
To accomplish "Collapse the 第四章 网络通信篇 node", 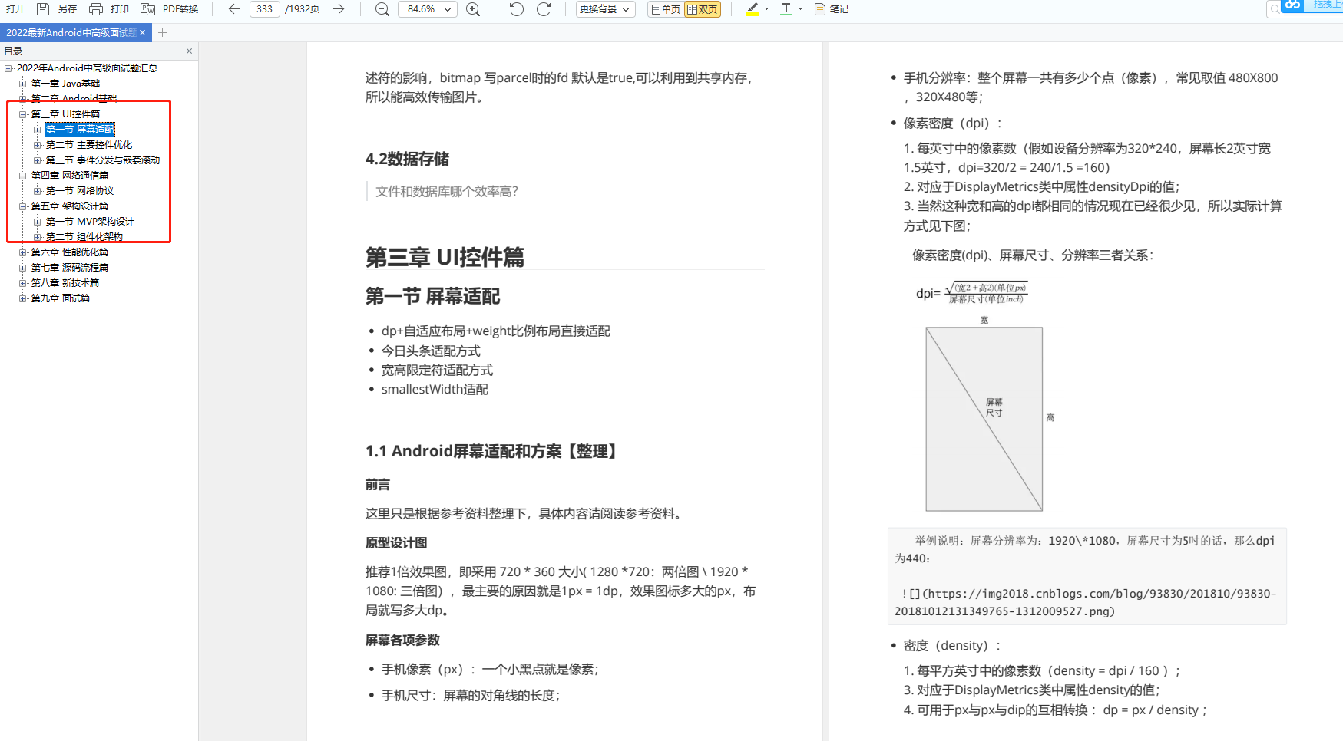I will (23, 176).
